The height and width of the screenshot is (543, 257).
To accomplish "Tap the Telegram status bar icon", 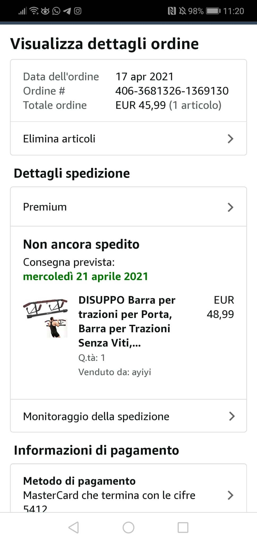I will coord(67,11).
